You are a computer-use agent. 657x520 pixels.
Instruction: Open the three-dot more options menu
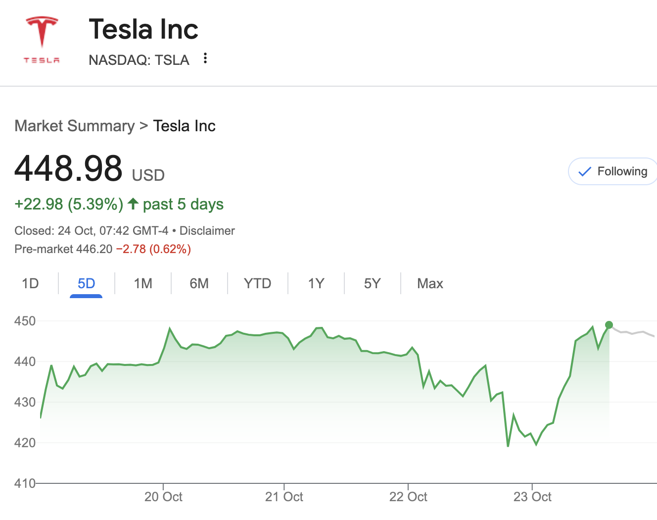(x=205, y=58)
